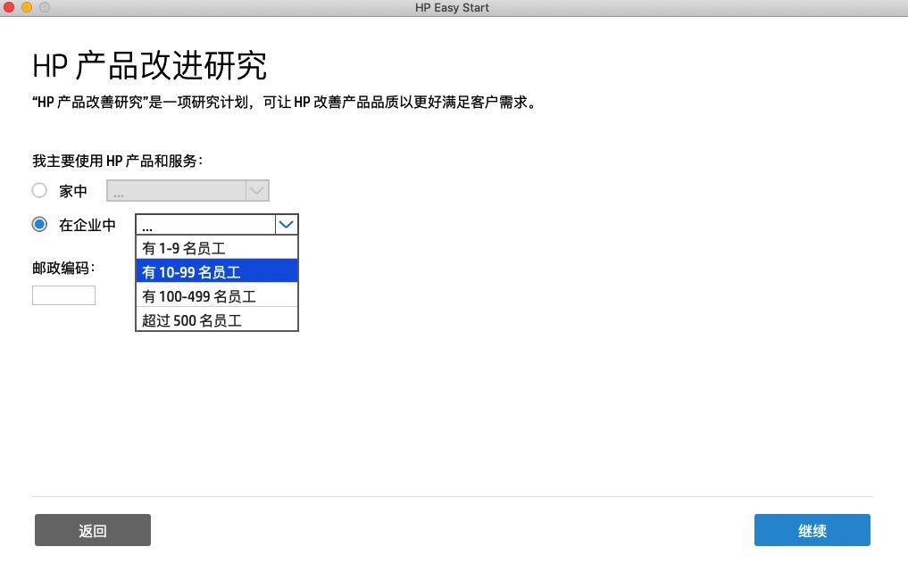Screen dimensions: 908x580
Task: Choose 有 1-9 名员工 option
Action: 217,248
